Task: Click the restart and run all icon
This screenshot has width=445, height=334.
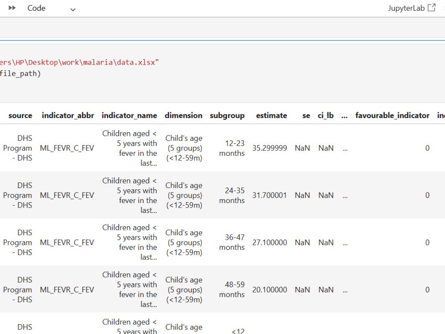Action: point(12,8)
